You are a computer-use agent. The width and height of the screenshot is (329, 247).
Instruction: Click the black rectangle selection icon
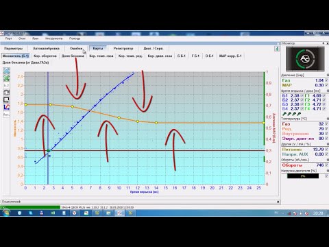(x=6, y=99)
